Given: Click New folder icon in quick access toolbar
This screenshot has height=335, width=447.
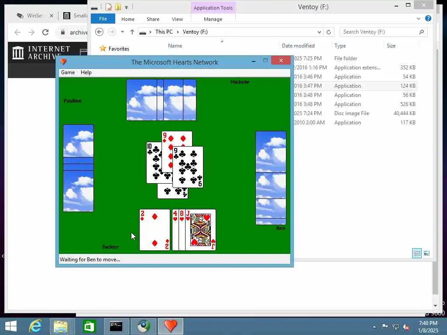Looking at the screenshot, I should [x=118, y=7].
